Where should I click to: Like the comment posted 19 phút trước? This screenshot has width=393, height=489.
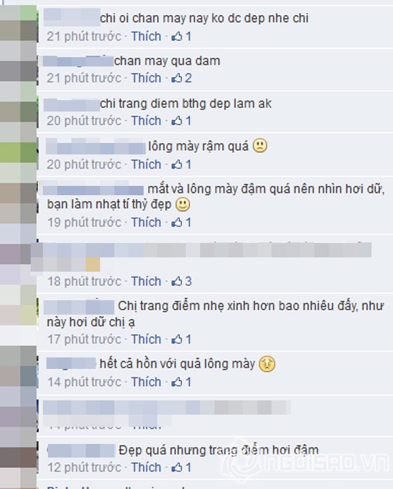click(146, 222)
